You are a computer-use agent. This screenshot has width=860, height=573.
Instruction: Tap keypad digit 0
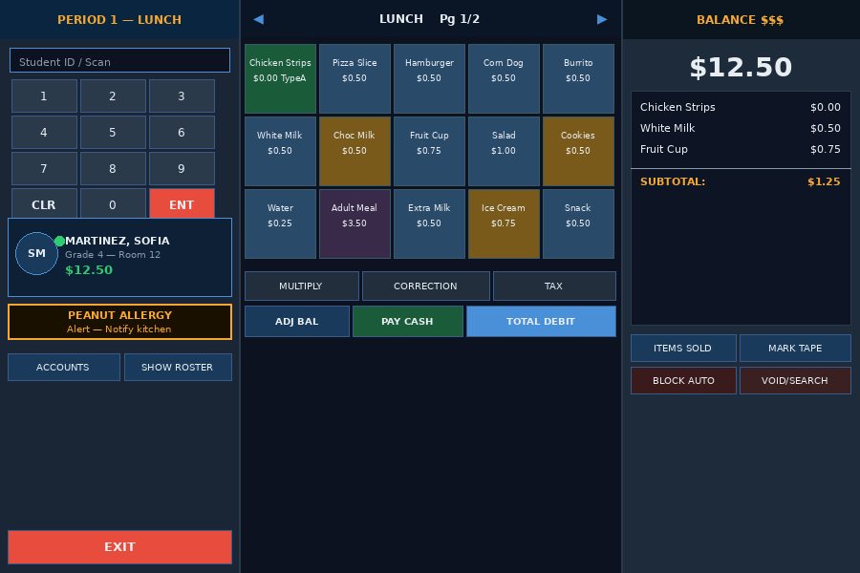click(113, 203)
